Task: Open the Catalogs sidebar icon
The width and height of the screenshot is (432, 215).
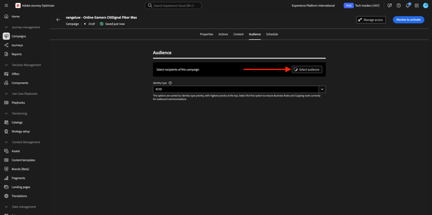Action: 6,122
